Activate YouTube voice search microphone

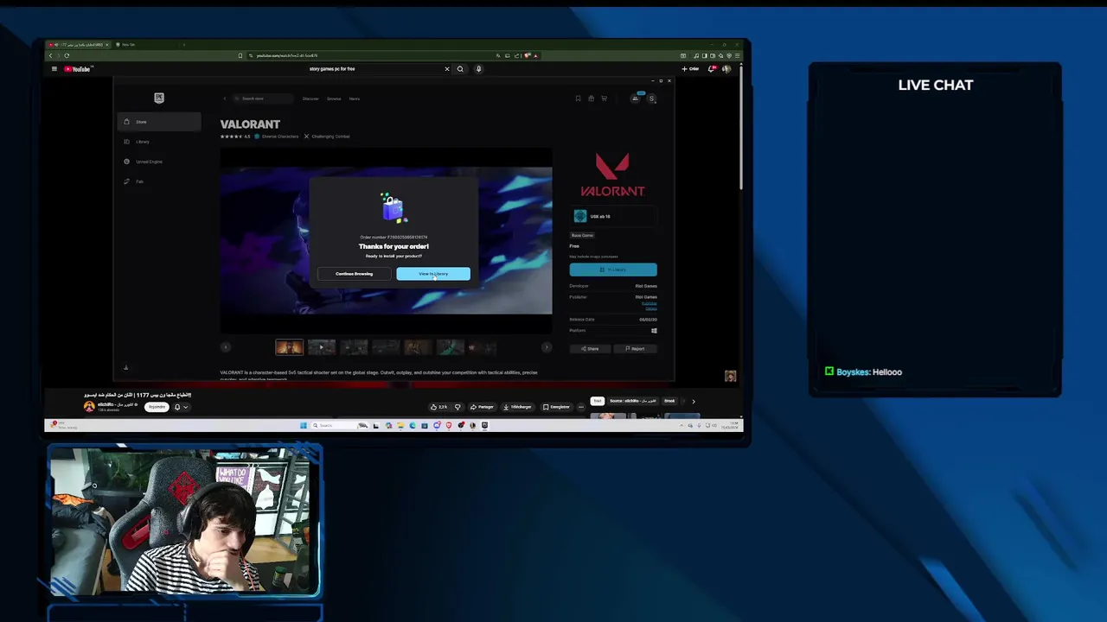(478, 69)
